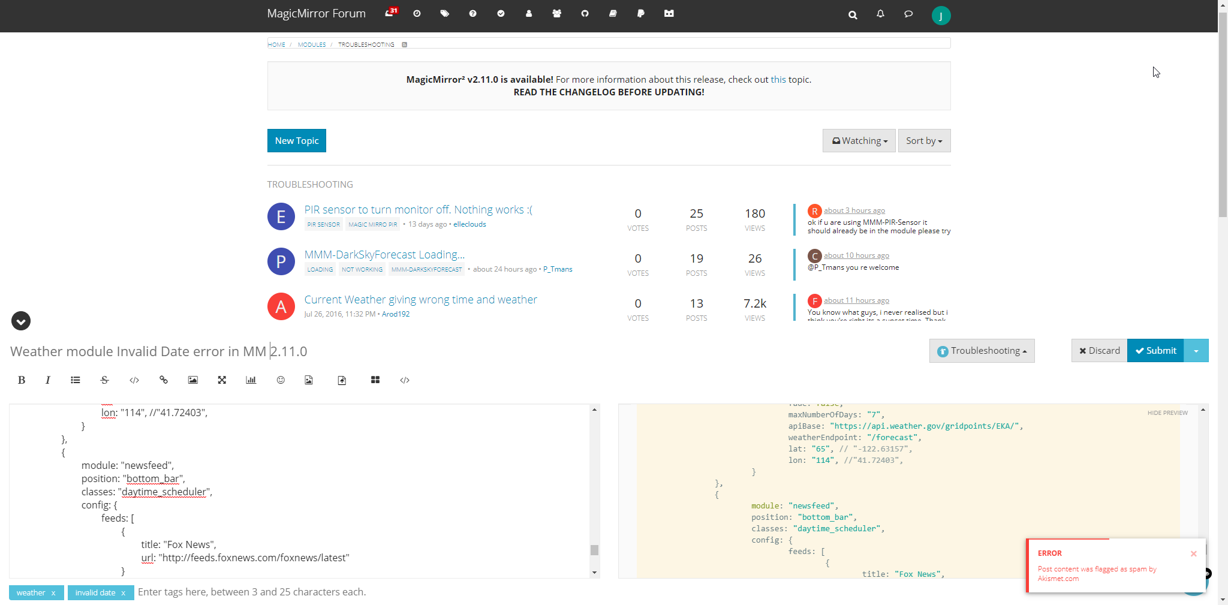
Task: Open the Troubleshooting category selector
Action: click(982, 351)
